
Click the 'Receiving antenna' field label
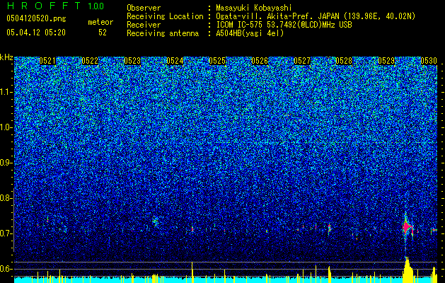(163, 33)
